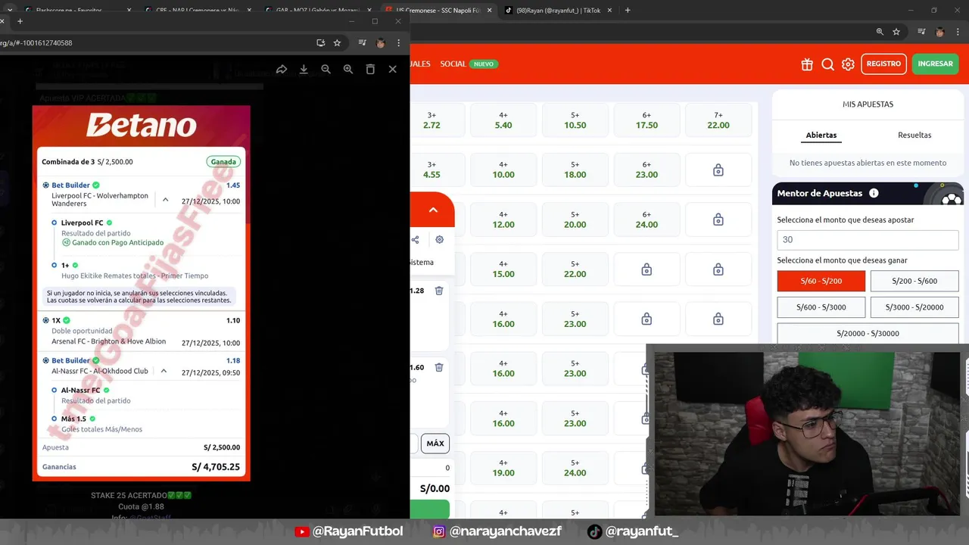The image size is (969, 545).
Task: Open the bet slip settings gear
Action: tap(439, 240)
